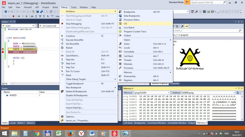245x137 pixels.
Task: Click the Stop Debugging red square toolbar icon
Action: coord(13,16)
